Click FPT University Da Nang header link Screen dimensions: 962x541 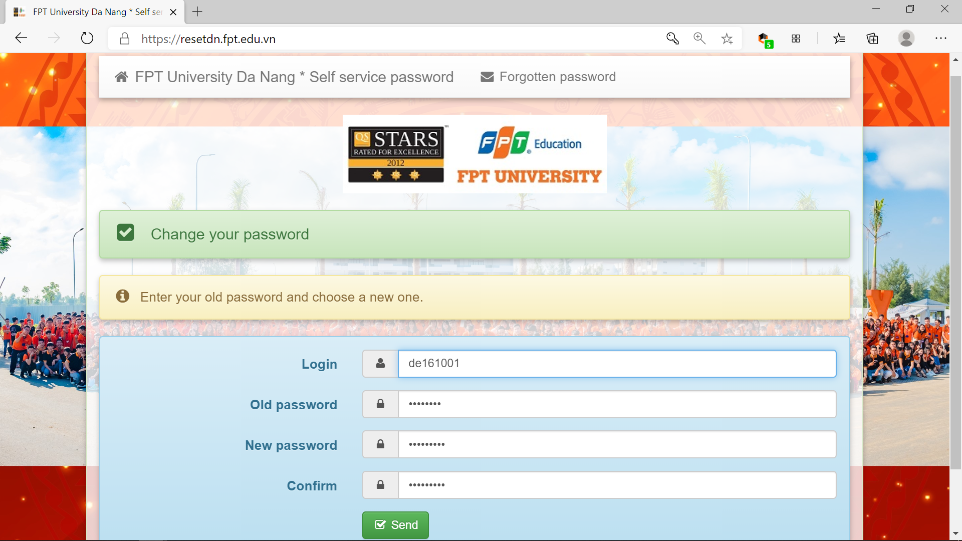pyautogui.click(x=294, y=77)
